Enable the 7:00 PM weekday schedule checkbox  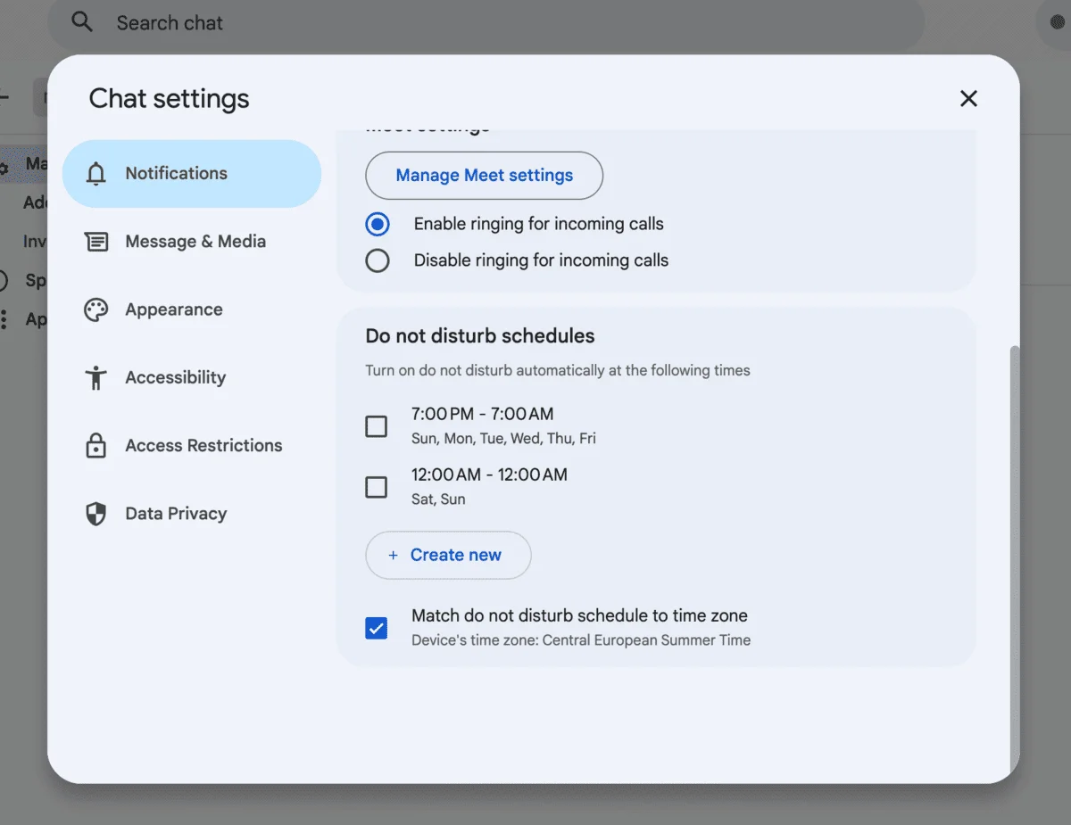click(376, 425)
